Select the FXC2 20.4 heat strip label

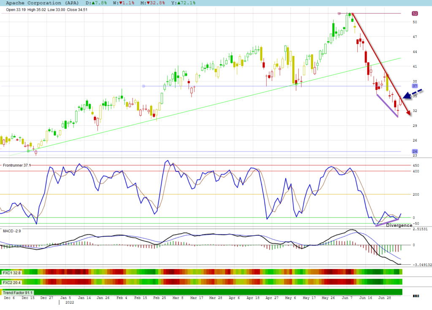click(x=11, y=283)
